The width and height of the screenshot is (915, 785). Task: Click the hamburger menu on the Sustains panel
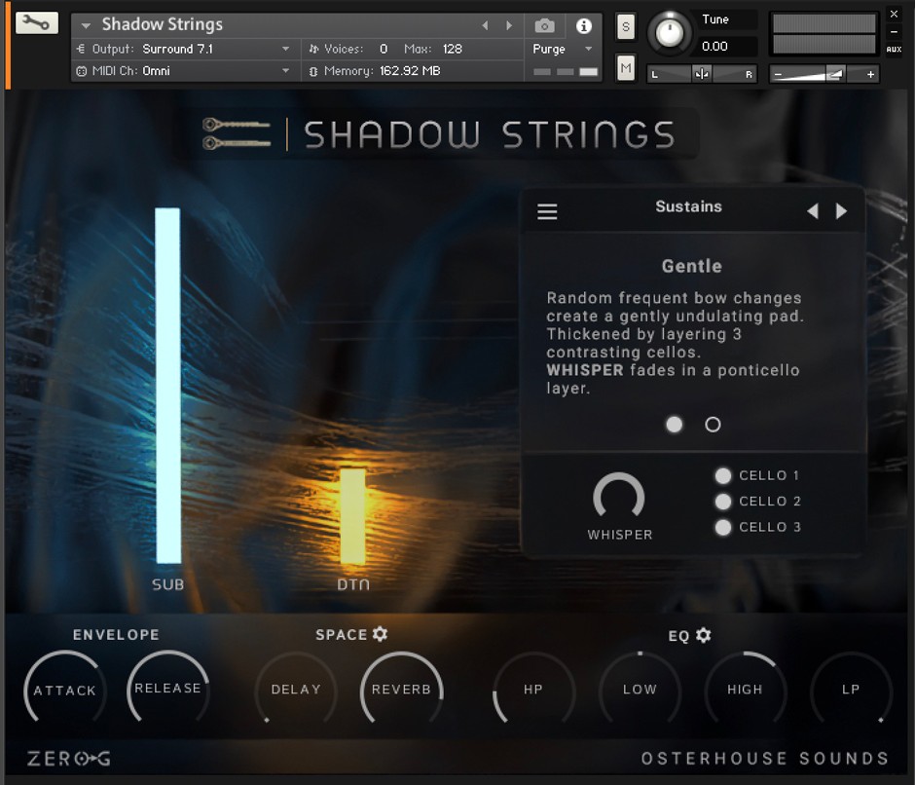click(x=547, y=210)
